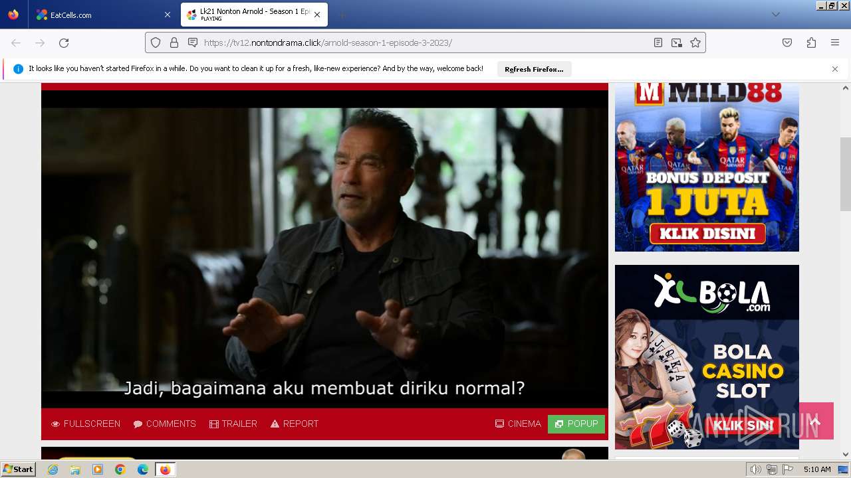Open the volume speaker tray icon
Image resolution: width=851 pixels, height=478 pixels.
point(755,469)
